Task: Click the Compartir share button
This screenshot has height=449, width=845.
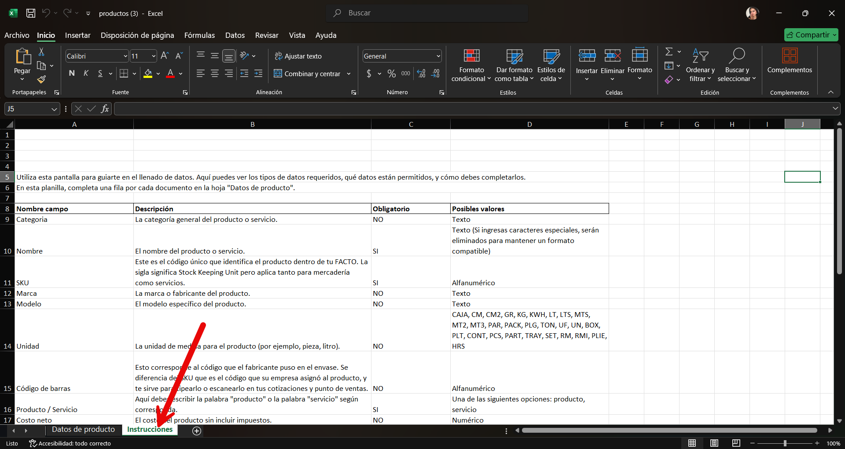Action: [x=811, y=35]
